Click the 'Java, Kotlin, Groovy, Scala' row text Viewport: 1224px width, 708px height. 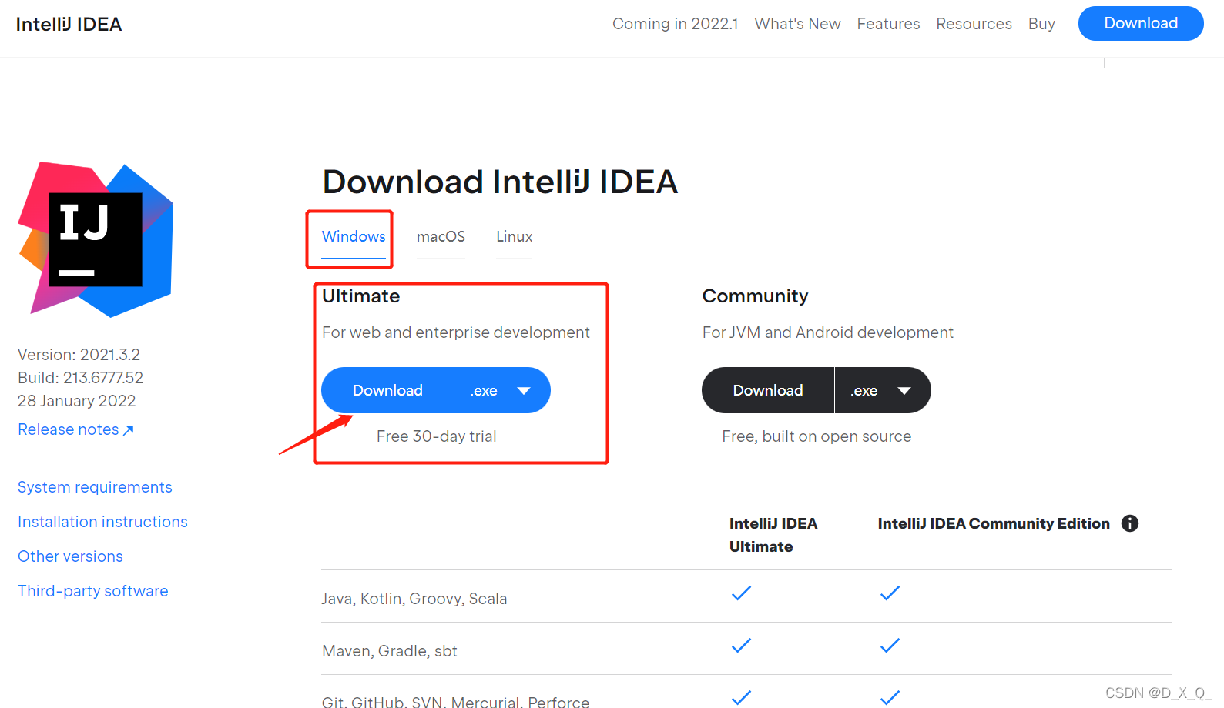(414, 599)
